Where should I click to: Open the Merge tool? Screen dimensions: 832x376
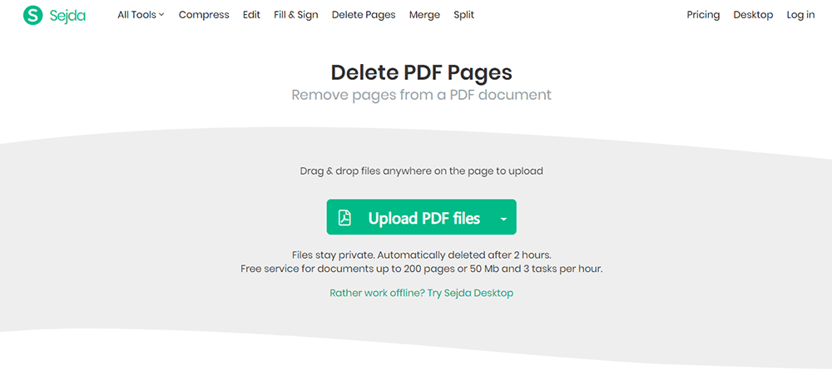coord(424,15)
